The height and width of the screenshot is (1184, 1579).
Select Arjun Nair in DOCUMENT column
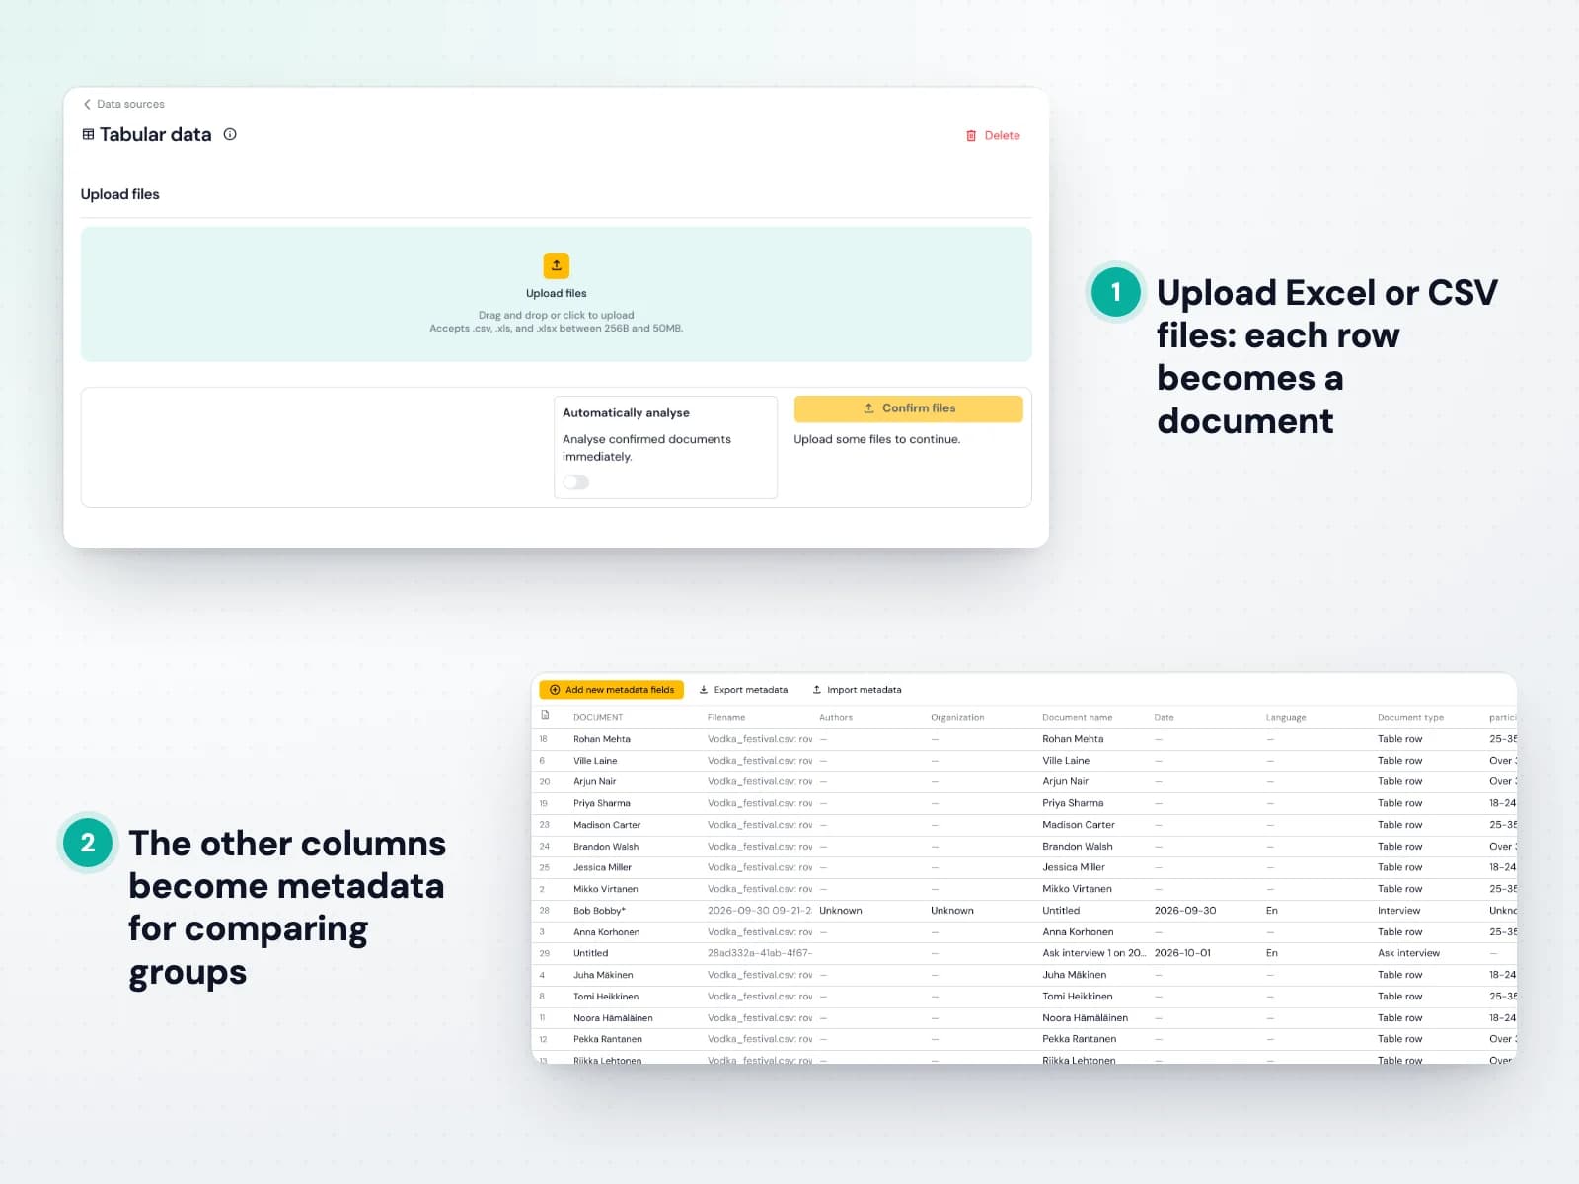click(x=594, y=781)
